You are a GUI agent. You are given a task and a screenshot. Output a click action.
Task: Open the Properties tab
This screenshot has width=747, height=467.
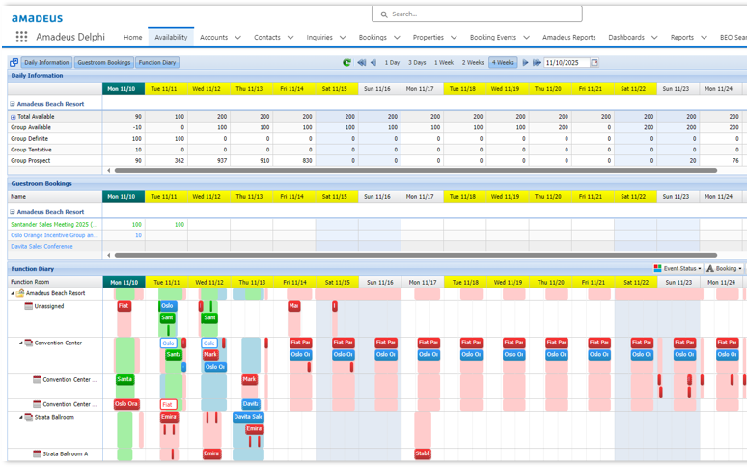[428, 37]
